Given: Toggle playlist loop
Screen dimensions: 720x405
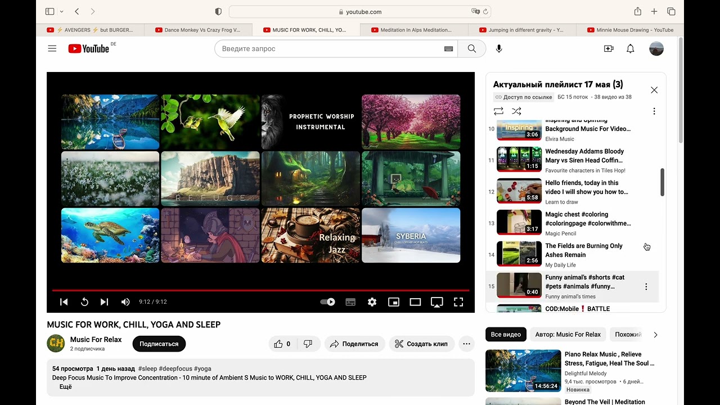Looking at the screenshot, I should click(498, 111).
